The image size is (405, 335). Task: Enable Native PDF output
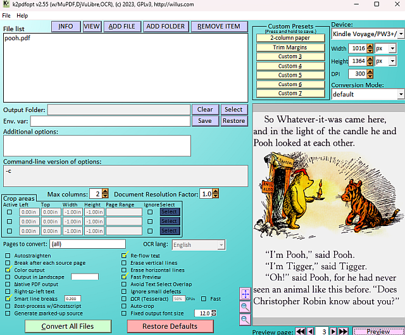pos(8,284)
